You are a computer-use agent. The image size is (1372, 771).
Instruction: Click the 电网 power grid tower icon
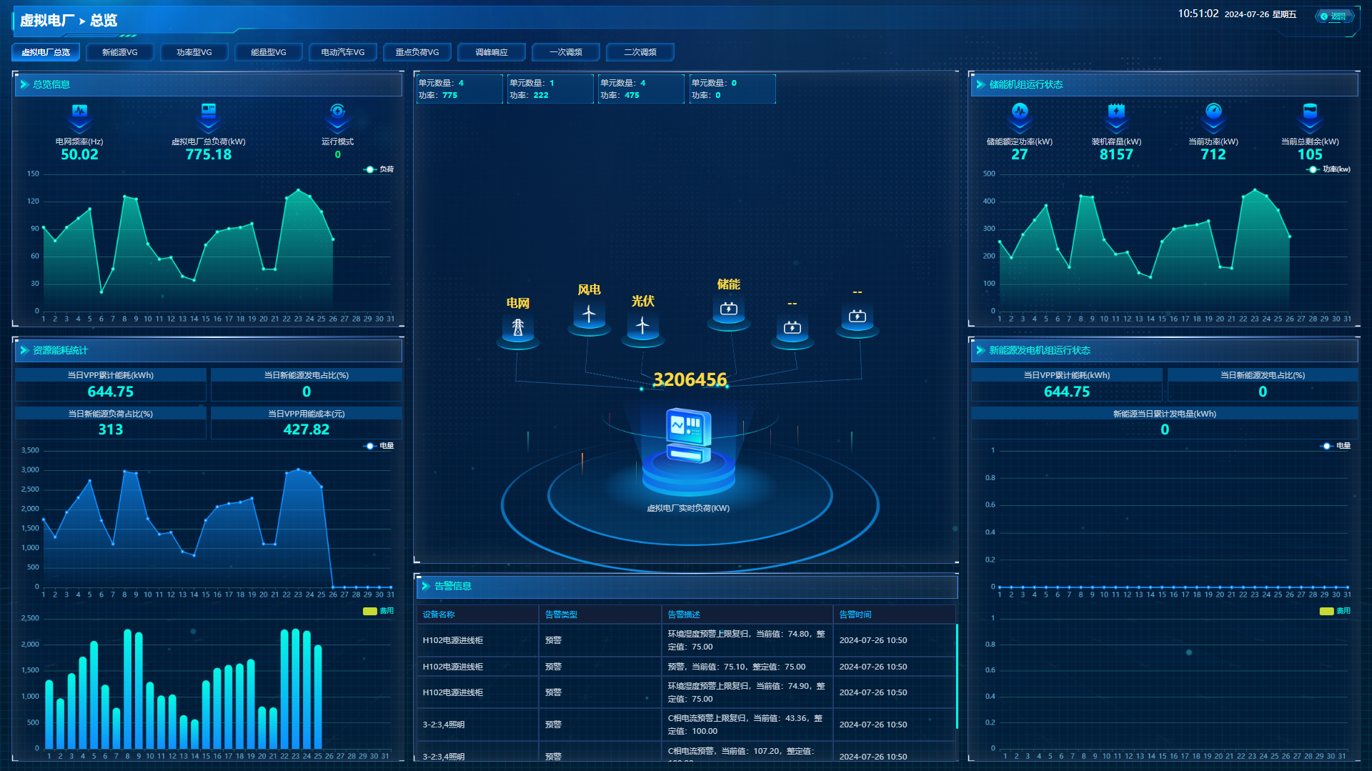[x=517, y=327]
